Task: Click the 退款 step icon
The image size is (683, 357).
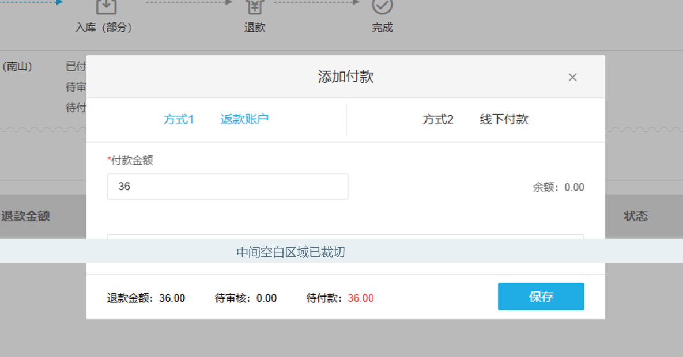Action: [x=255, y=6]
